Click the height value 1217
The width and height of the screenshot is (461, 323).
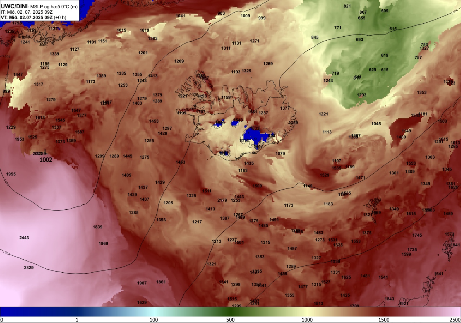pyautogui.click(x=197, y=222)
